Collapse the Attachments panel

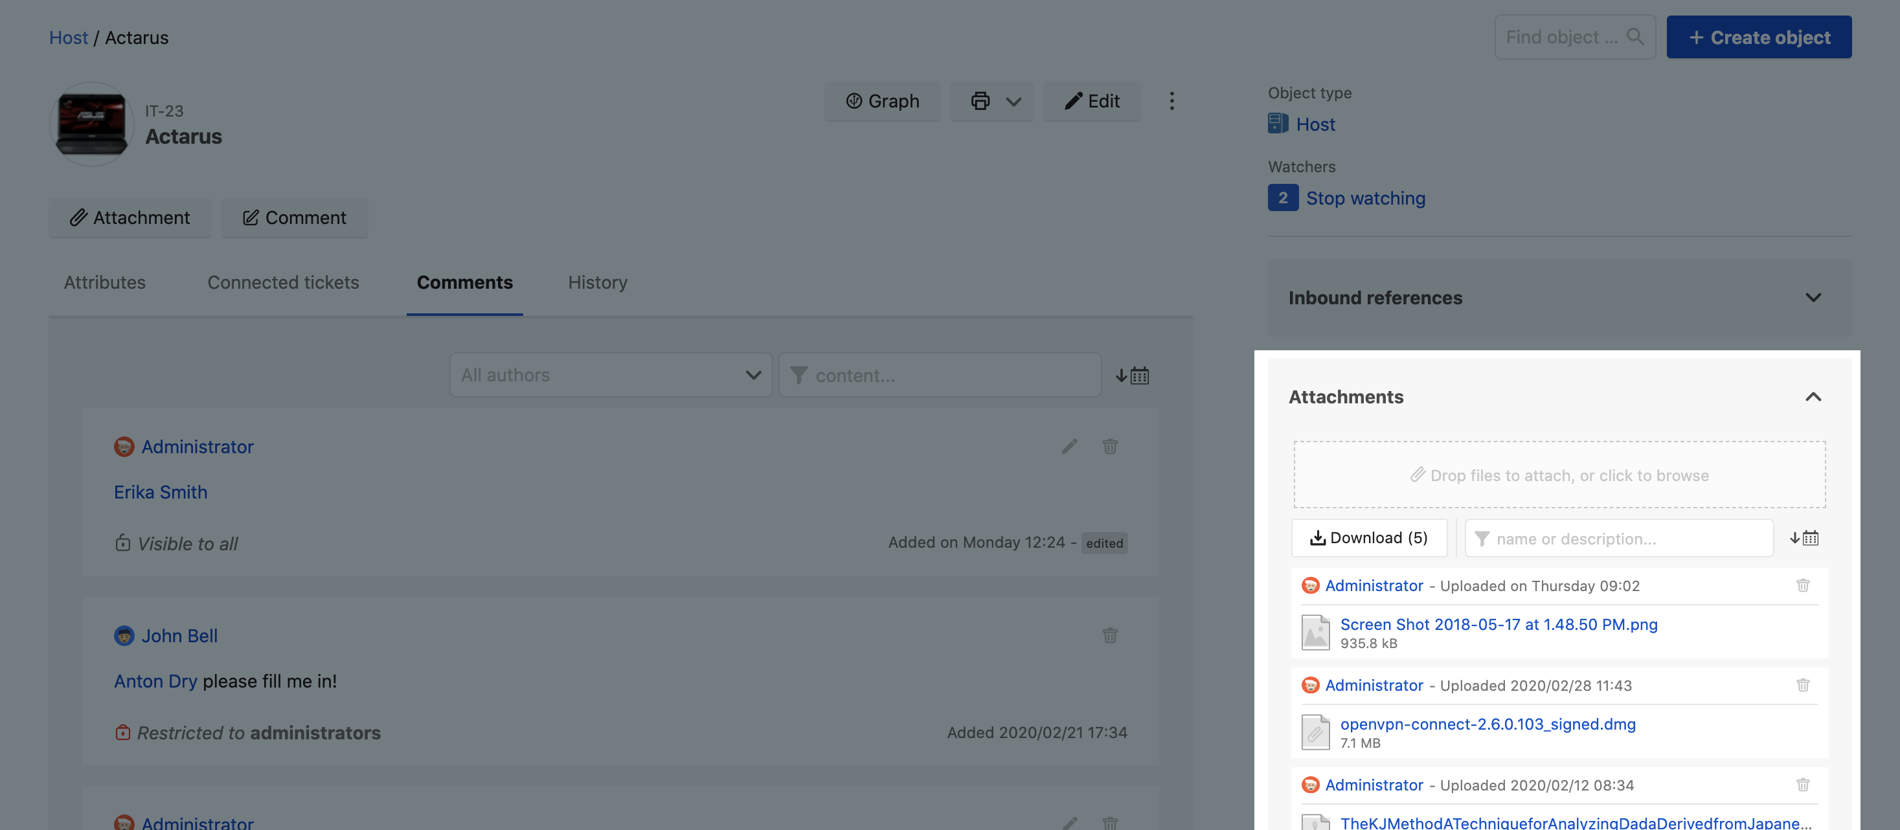click(1812, 398)
